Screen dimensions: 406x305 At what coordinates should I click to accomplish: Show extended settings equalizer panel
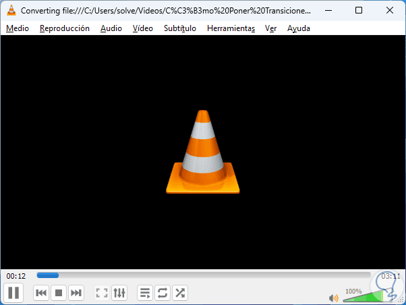pos(119,293)
